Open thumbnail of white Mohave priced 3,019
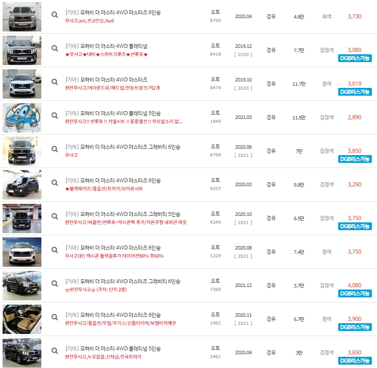 tap(22, 84)
